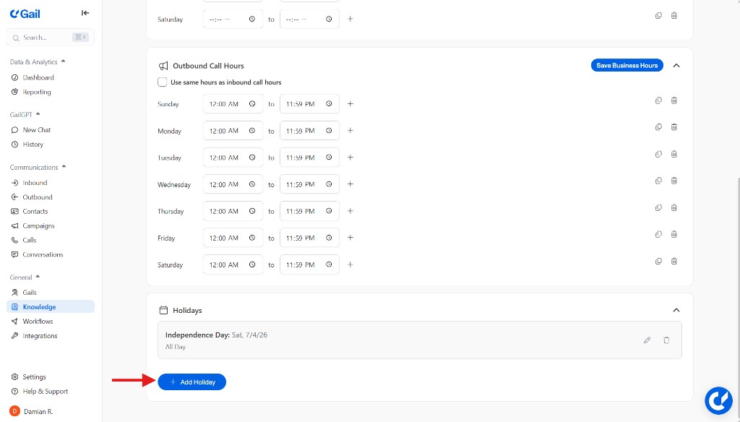
Task: Click Save Business Hours button
Action: click(x=627, y=66)
